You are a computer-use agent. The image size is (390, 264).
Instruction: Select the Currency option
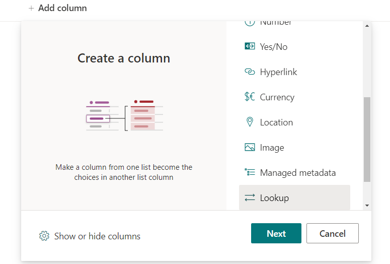point(277,97)
